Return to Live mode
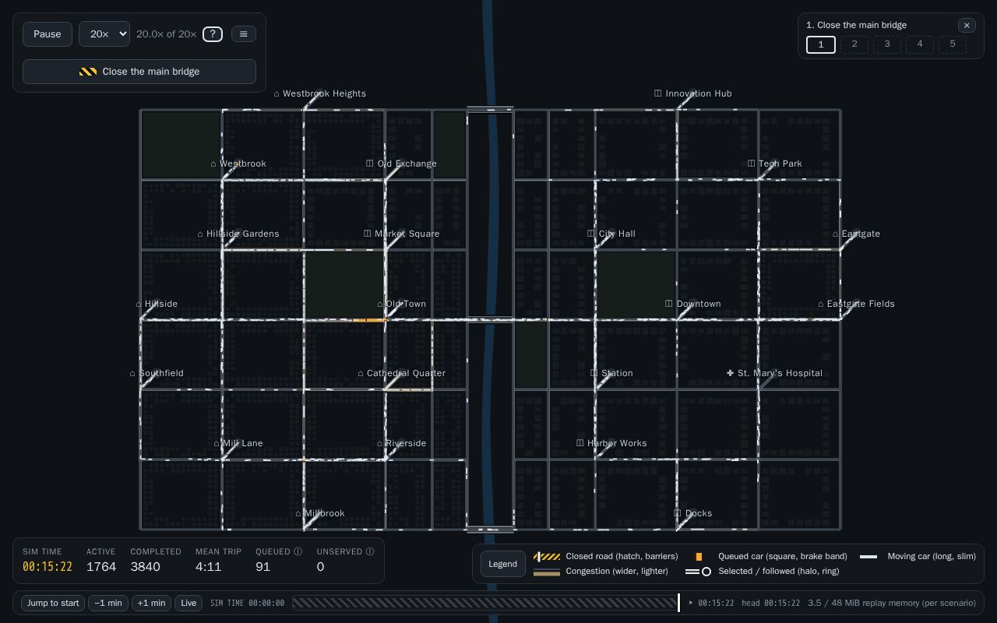The width and height of the screenshot is (997, 623). (188, 603)
